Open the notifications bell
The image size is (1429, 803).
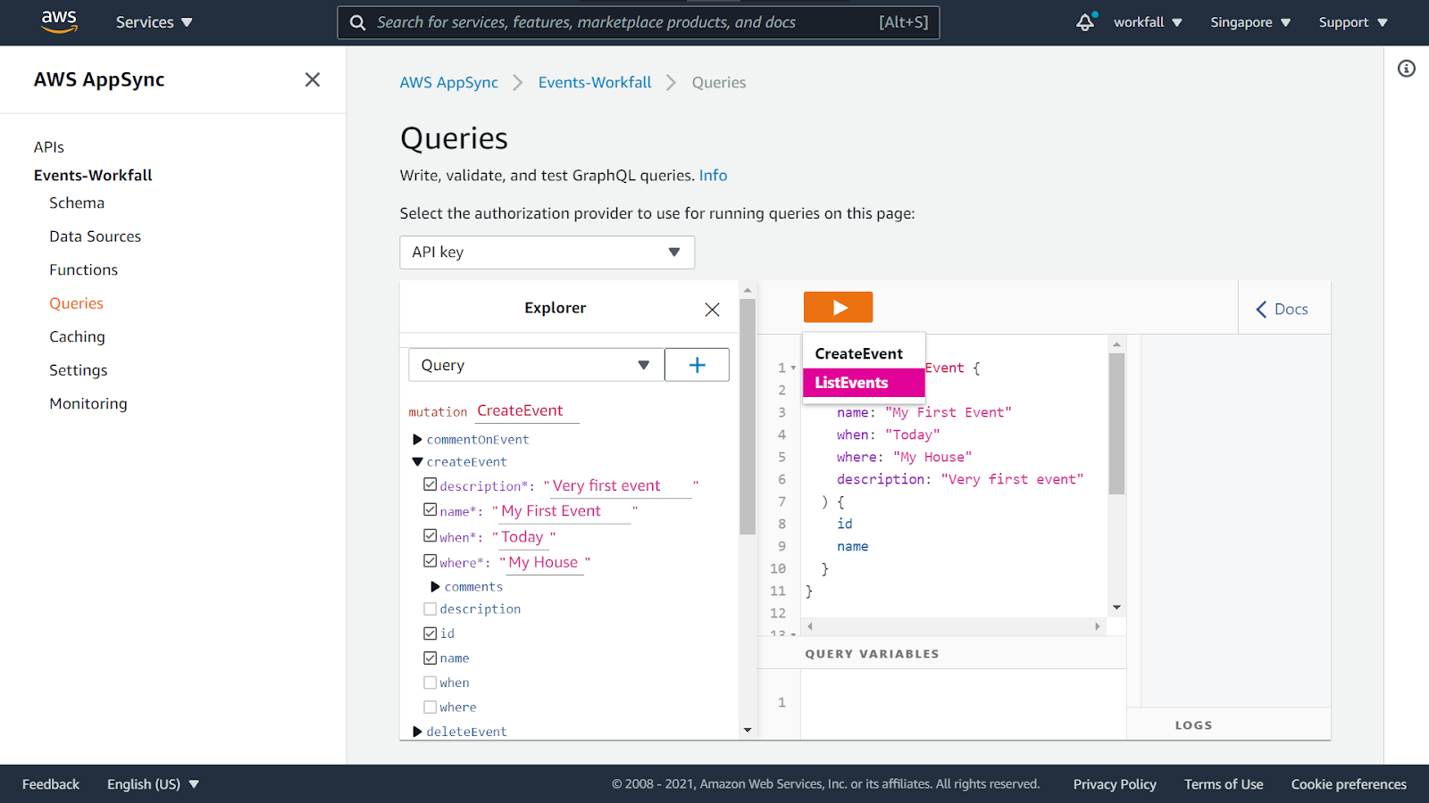(x=1085, y=22)
